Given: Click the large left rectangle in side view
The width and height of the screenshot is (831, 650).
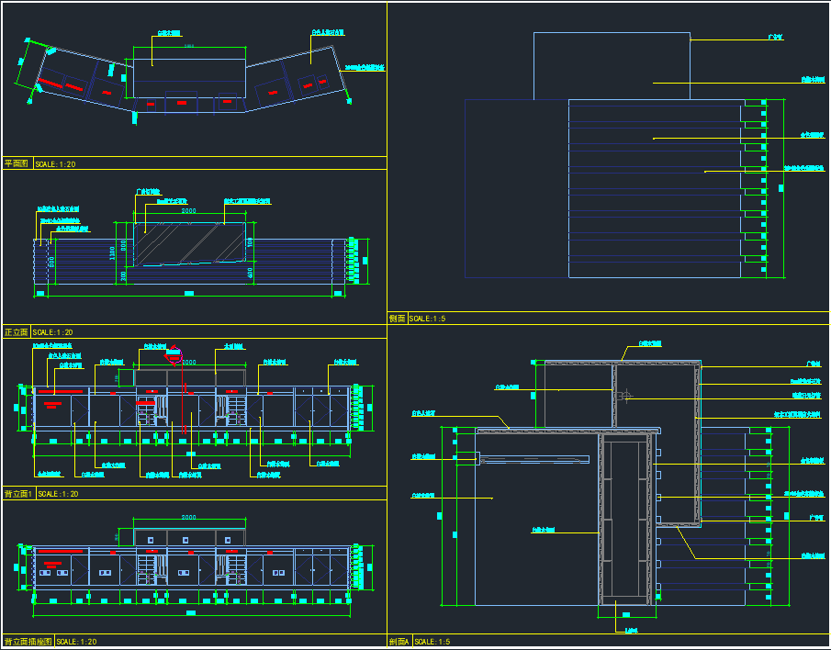Looking at the screenshot, I should tap(516, 188).
